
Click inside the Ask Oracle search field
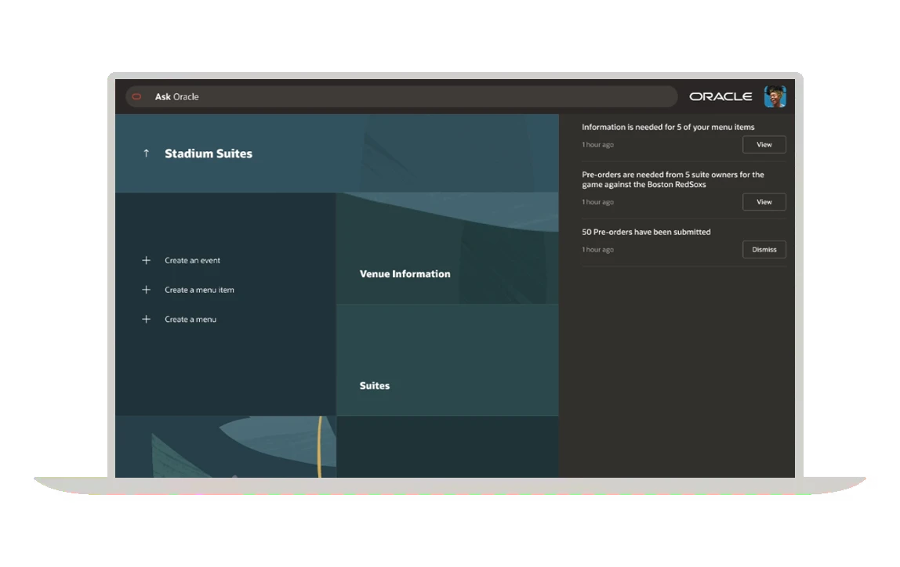[392, 96]
